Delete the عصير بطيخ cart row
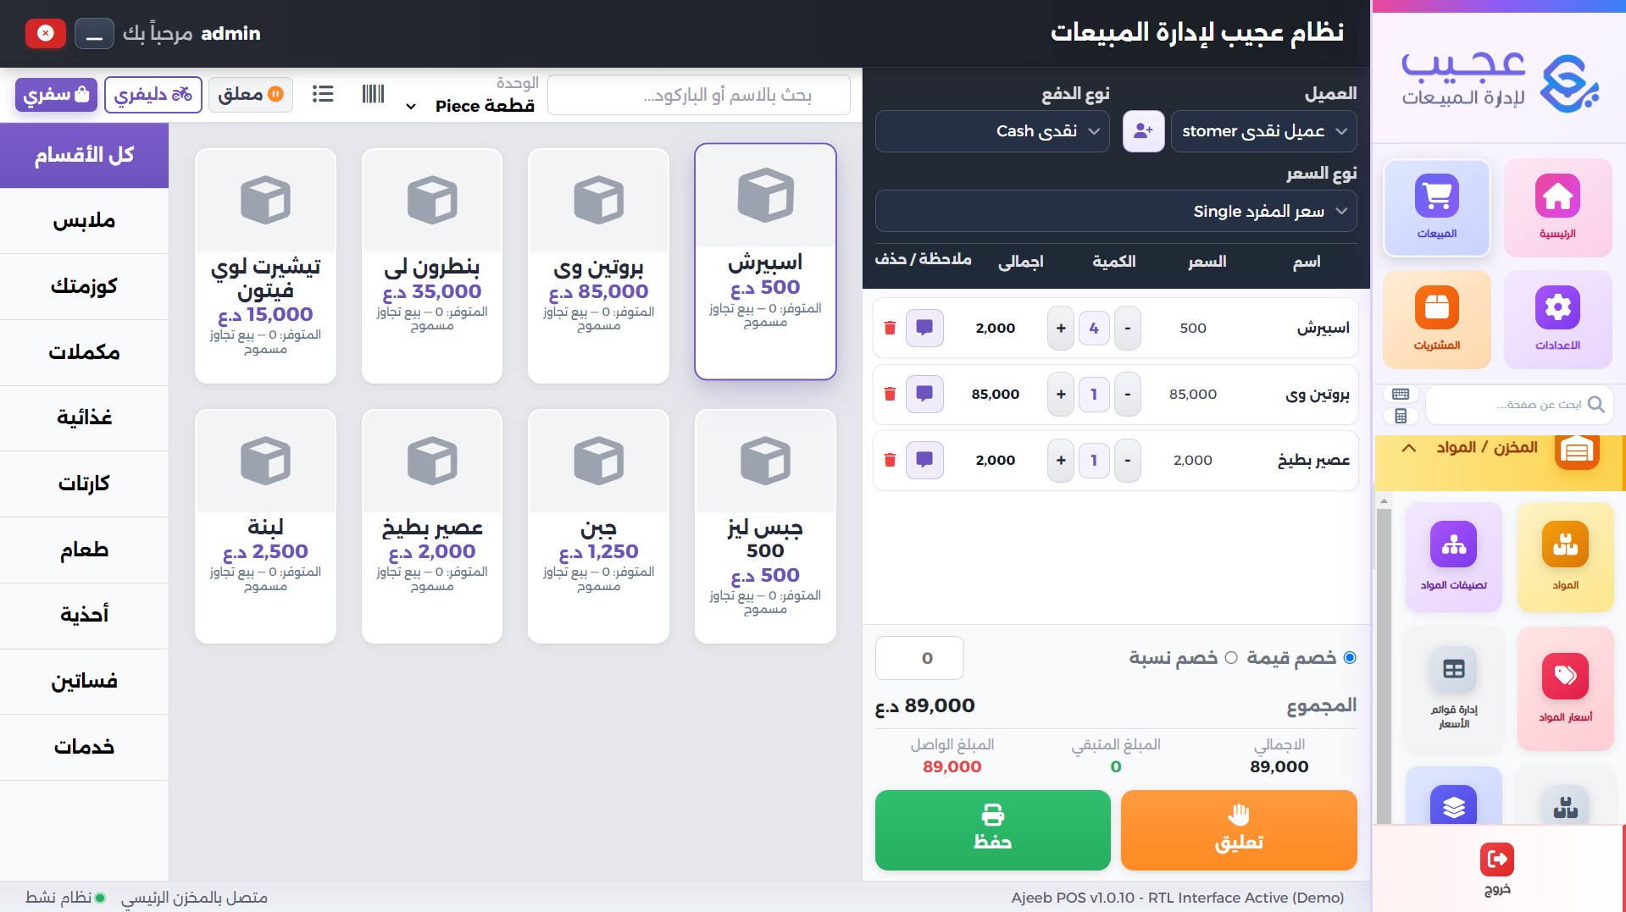This screenshot has width=1626, height=912. point(890,460)
